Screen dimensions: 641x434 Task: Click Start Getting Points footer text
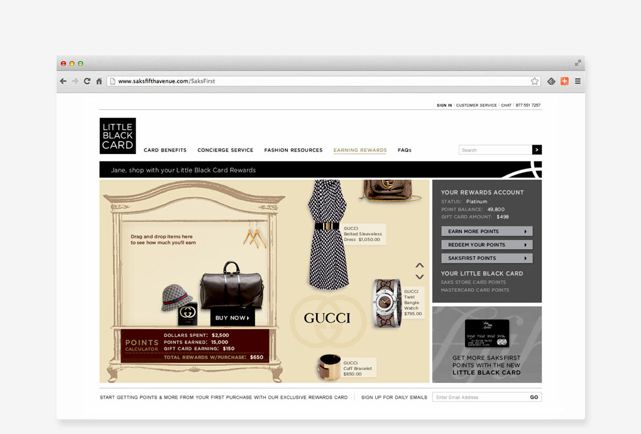click(224, 397)
